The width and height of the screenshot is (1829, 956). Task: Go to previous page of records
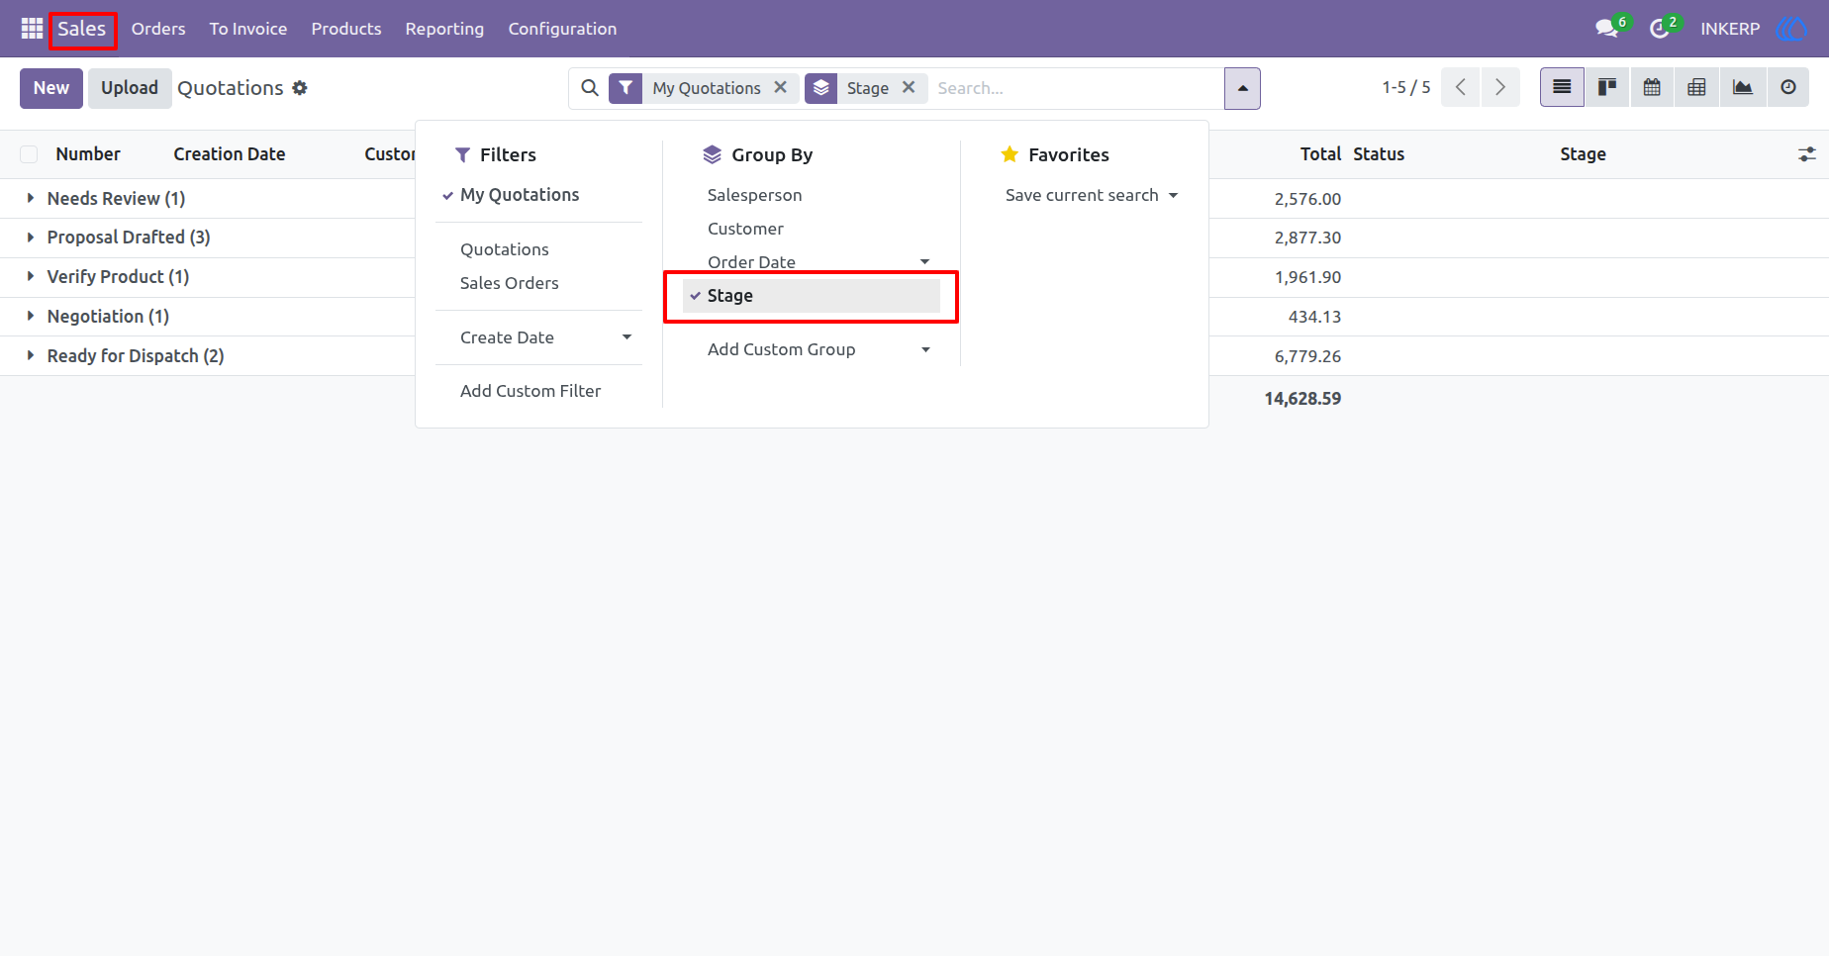[1461, 87]
